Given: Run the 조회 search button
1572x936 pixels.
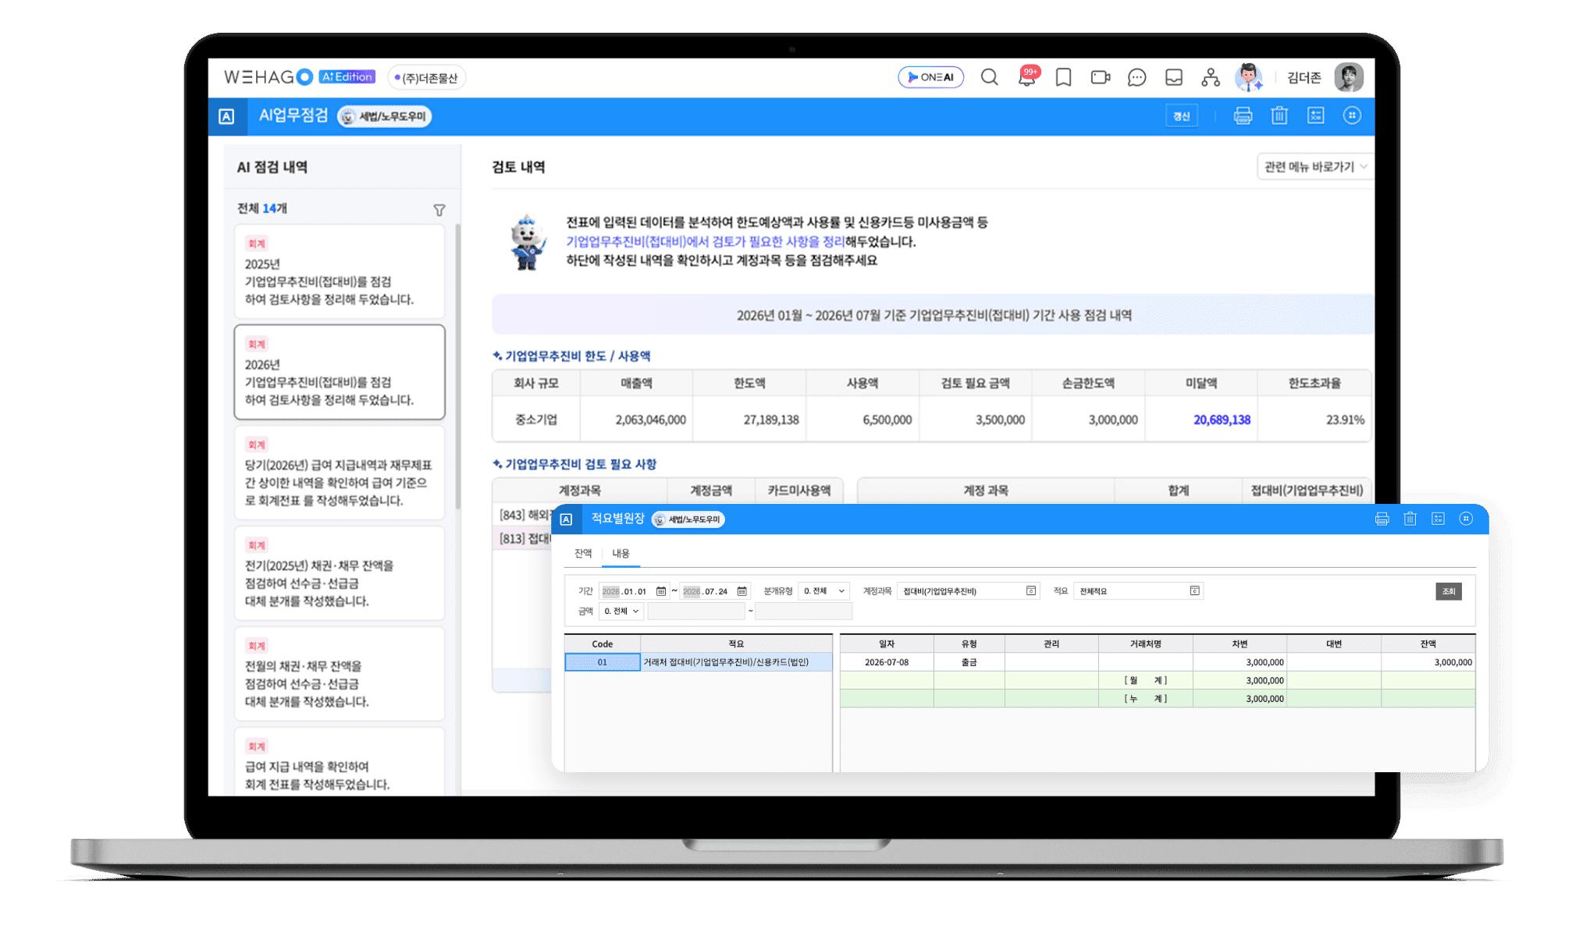Looking at the screenshot, I should (x=1449, y=591).
